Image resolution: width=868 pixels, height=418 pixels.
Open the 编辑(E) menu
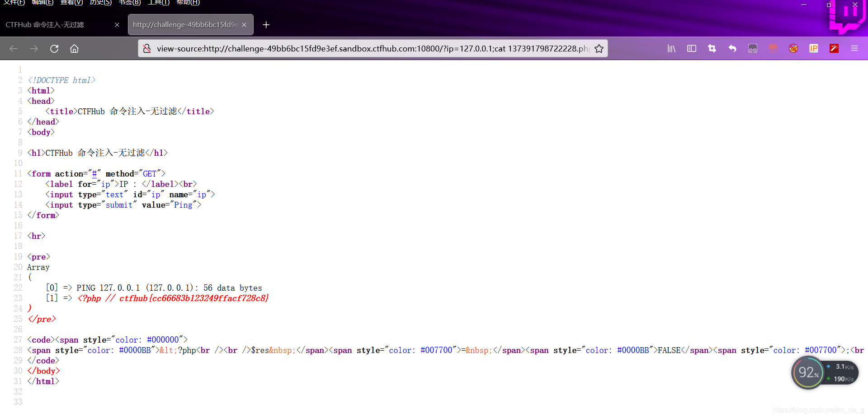42,2
